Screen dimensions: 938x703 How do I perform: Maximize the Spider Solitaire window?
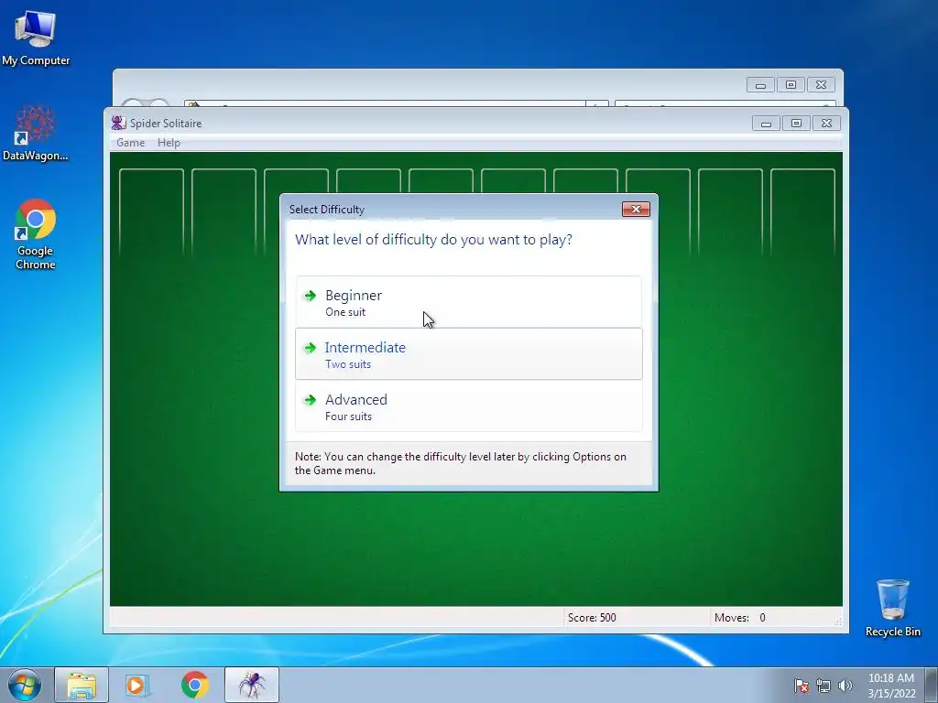click(796, 124)
